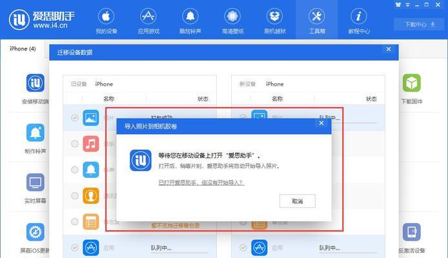Open 下载中心 download center
The height and width of the screenshot is (258, 448).
pyautogui.click(x=420, y=25)
